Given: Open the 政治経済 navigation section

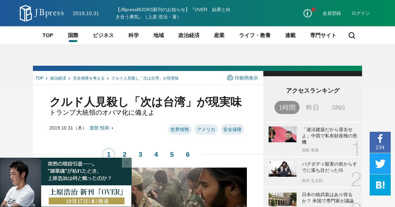Looking at the screenshot, I should pos(189,35).
